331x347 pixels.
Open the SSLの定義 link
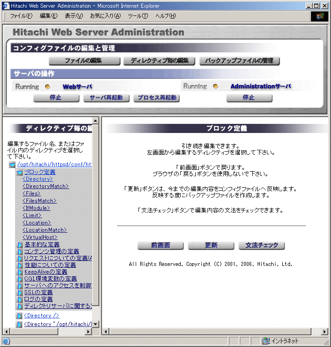coord(39,292)
